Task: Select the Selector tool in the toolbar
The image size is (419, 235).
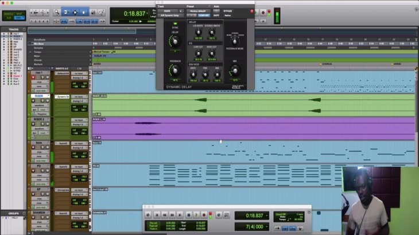Action: click(75, 12)
